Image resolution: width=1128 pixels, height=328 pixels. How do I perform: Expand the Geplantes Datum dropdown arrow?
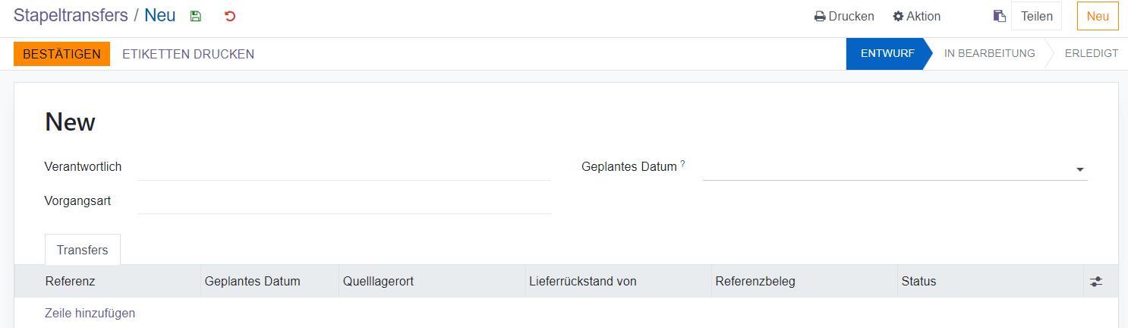click(x=1079, y=169)
